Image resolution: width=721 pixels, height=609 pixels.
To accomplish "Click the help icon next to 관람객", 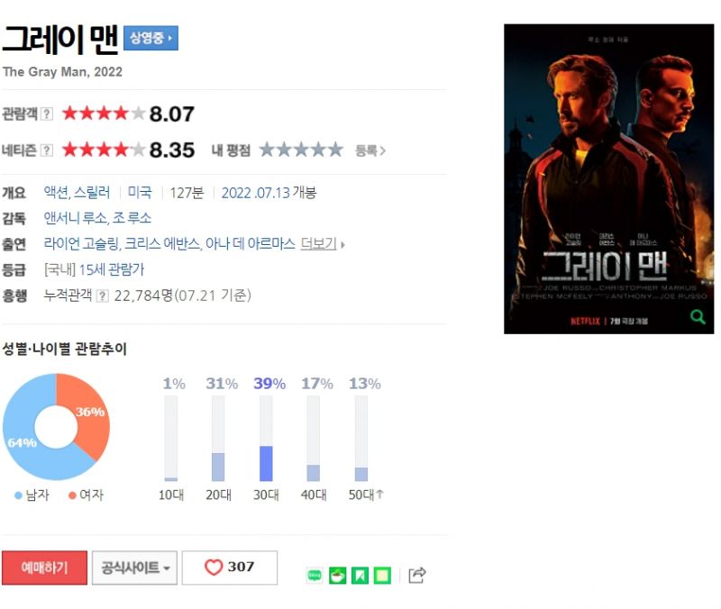I will (47, 114).
